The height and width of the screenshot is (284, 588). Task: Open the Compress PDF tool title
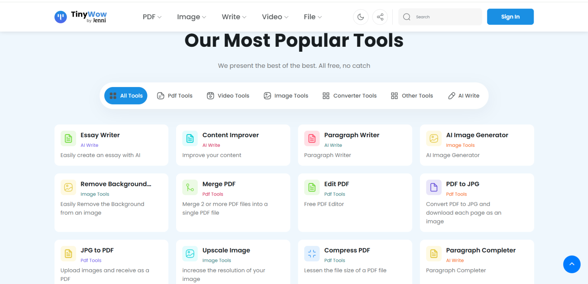347,250
